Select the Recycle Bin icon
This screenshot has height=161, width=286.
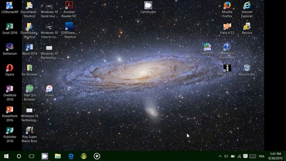[x=247, y=70]
